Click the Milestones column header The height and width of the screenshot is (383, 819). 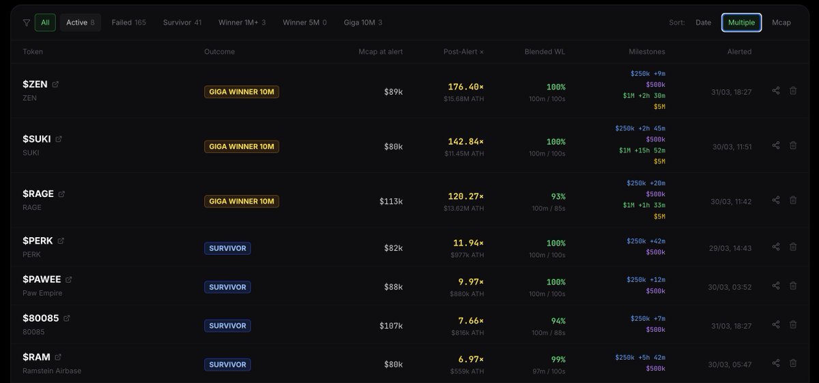pos(647,52)
